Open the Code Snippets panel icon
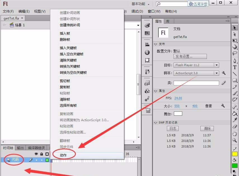Viewport: 239px width, 176px height. [x=148, y=83]
